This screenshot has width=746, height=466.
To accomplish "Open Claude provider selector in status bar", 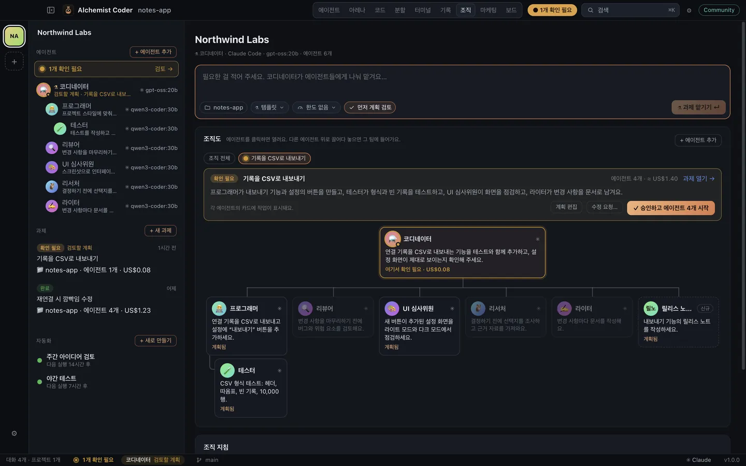I will coord(698,460).
